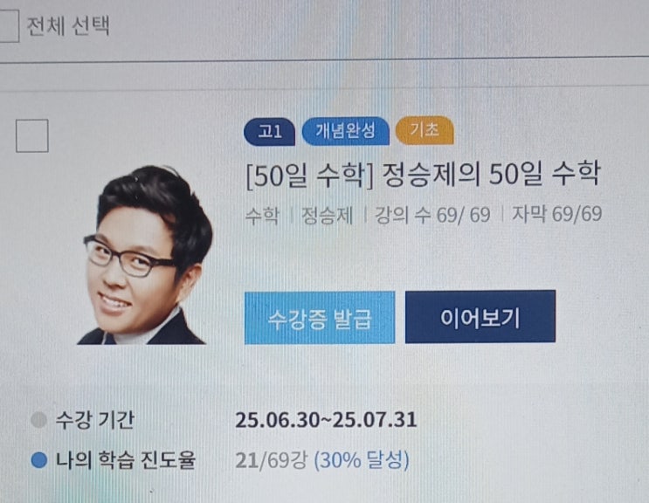The image size is (649, 503).
Task: Click the 강의 수 69/69 info
Action: 432,215
